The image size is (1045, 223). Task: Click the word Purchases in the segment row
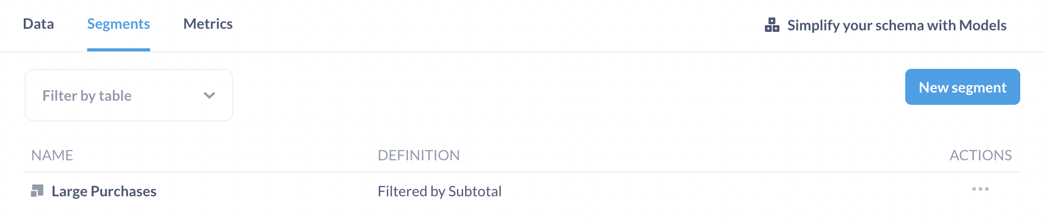coord(123,192)
